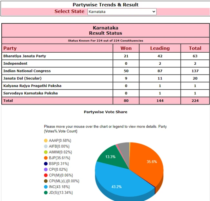Click the gray pie chart slice
The width and height of the screenshot is (210, 201).
tap(124, 148)
